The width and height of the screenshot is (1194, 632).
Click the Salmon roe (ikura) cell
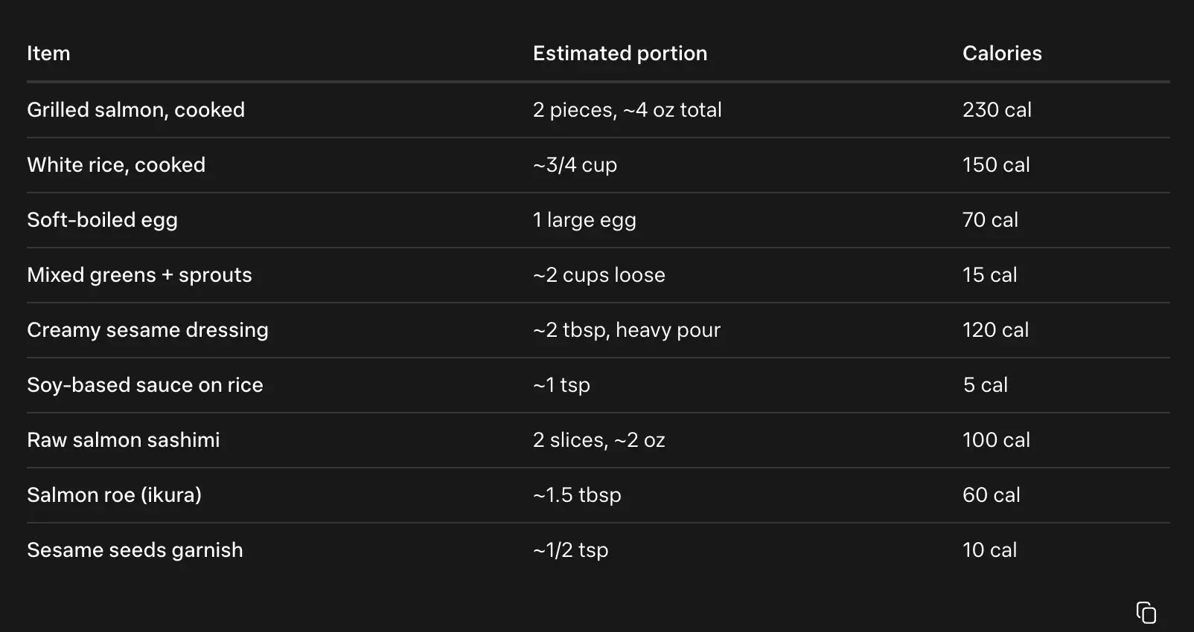pyautogui.click(x=114, y=495)
